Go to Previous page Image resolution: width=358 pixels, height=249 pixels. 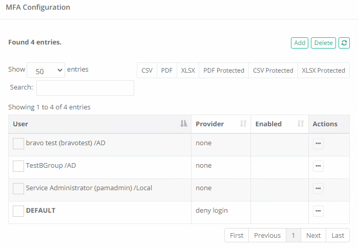[x=267, y=235]
